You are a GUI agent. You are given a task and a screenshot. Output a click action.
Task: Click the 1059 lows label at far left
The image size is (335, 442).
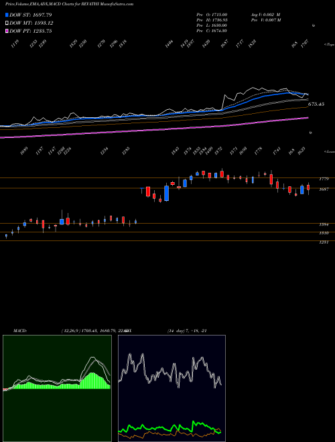coord(24,151)
